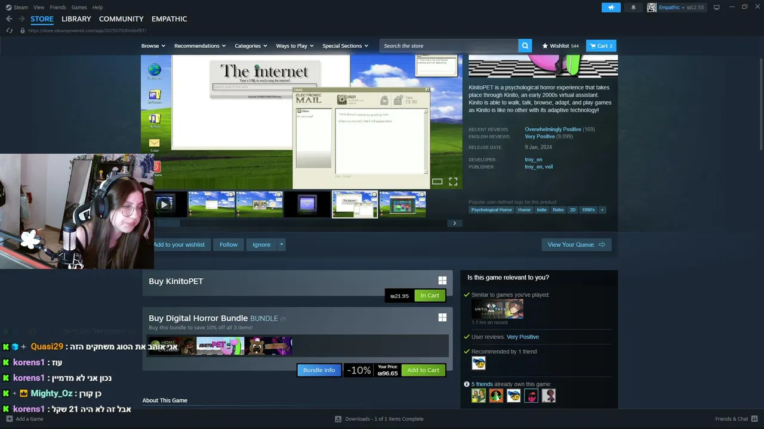Open the Games menu
Viewport: 764px width, 429px height.
click(x=79, y=7)
